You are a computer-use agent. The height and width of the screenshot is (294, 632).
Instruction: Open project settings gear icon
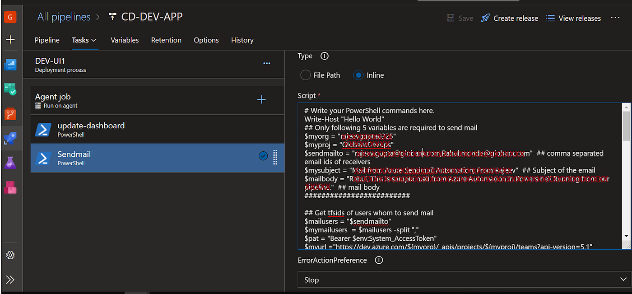tap(10, 255)
